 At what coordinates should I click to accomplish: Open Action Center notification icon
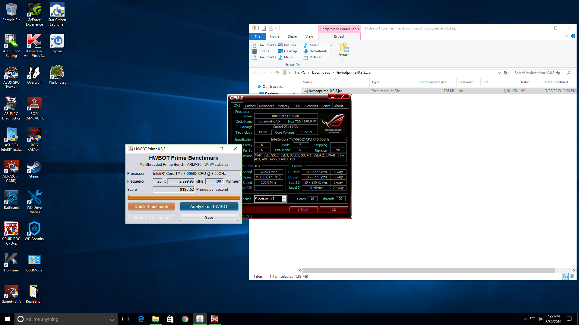tap(569, 319)
